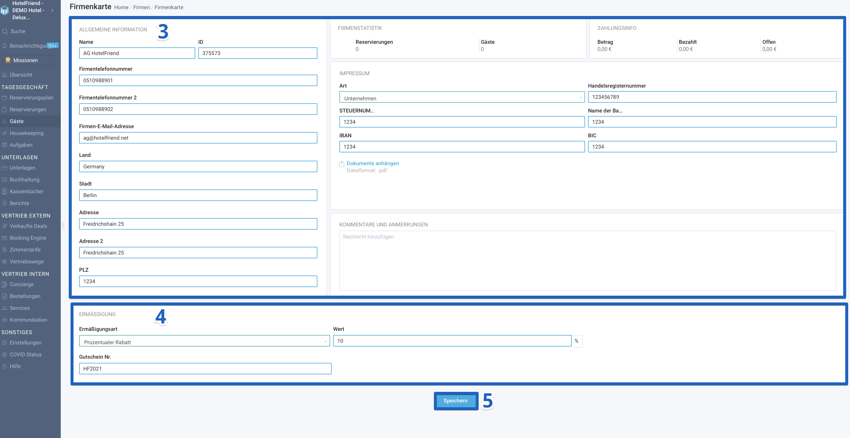Screen dimensions: 850x438
Task: Click the HotelFriend logo icon
Action: (x=4, y=11)
